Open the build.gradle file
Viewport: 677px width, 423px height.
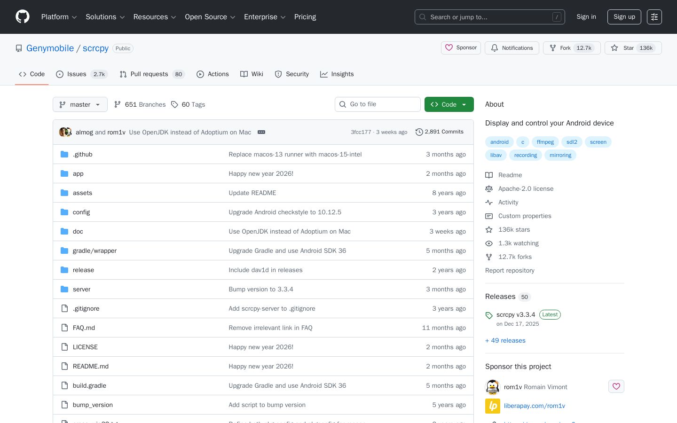[89, 386]
